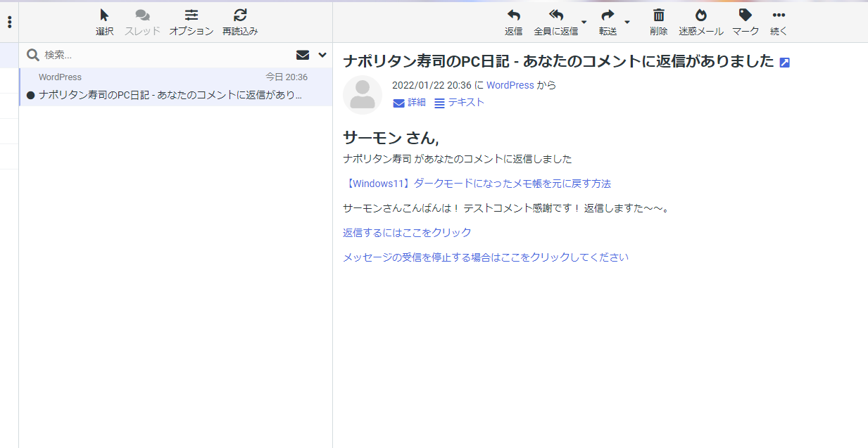
Task: Focus the 検索 search field
Action: 165,55
